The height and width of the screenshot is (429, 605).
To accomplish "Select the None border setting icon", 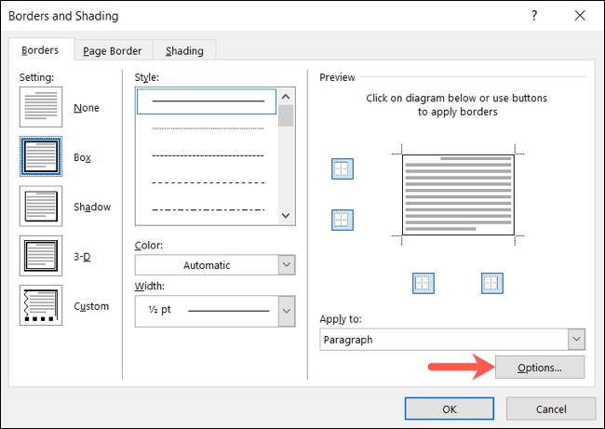I will pos(41,107).
